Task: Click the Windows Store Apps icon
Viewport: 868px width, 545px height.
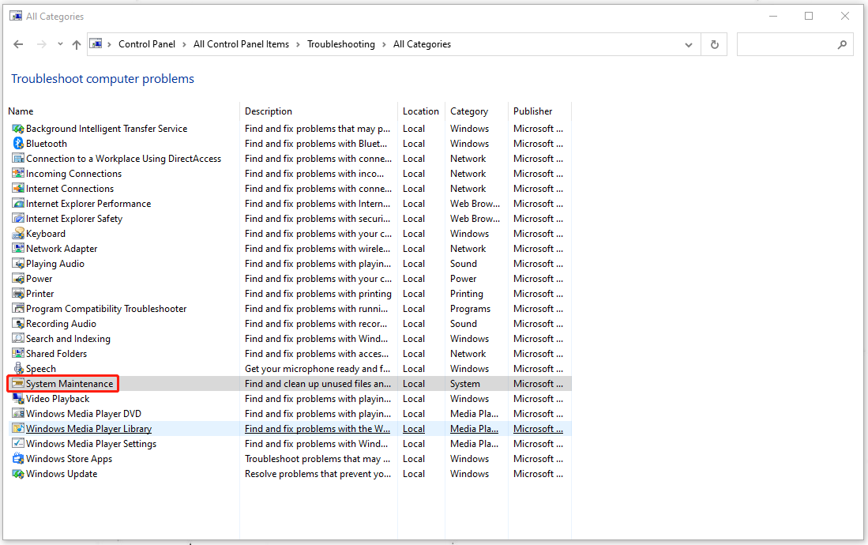Action: (18, 459)
